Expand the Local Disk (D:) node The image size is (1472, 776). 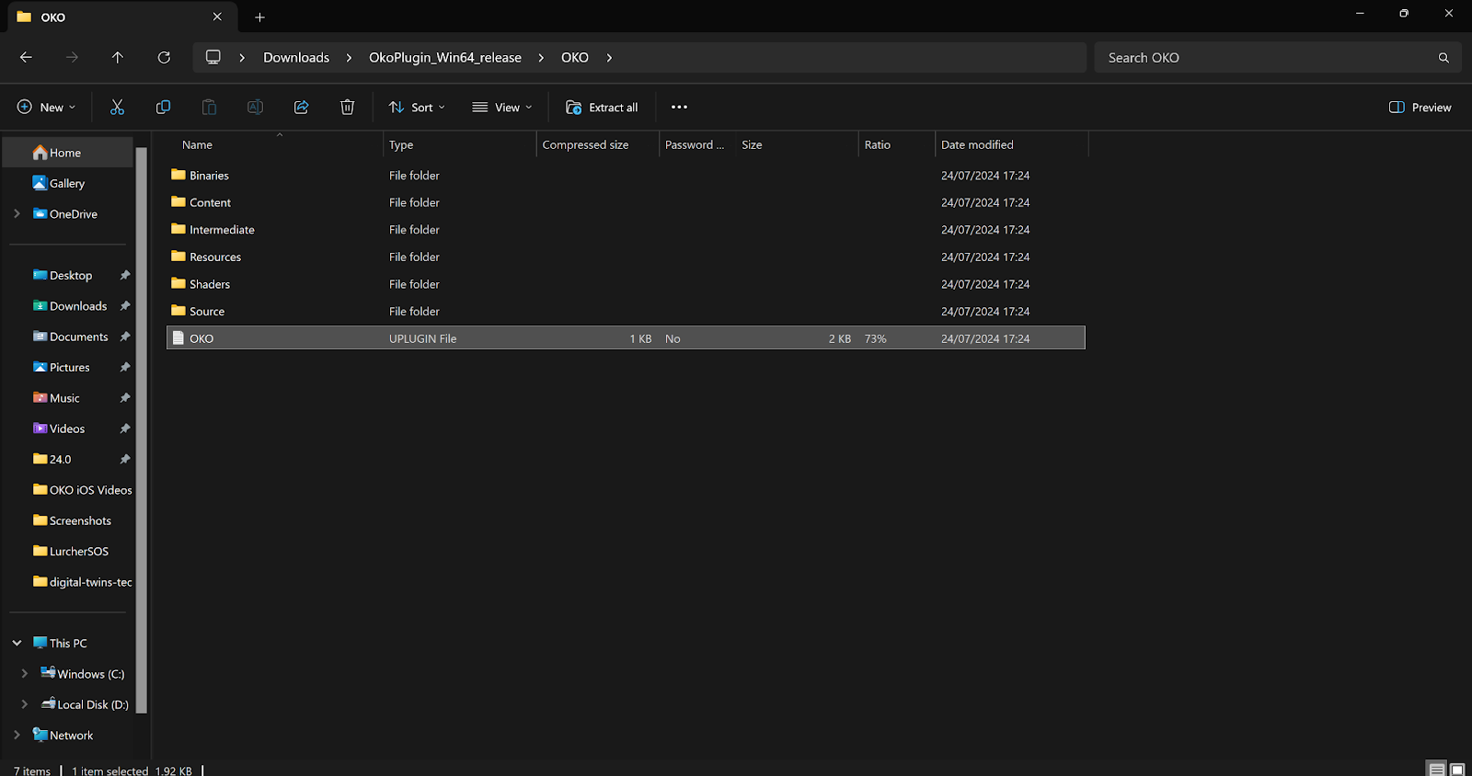pos(25,704)
